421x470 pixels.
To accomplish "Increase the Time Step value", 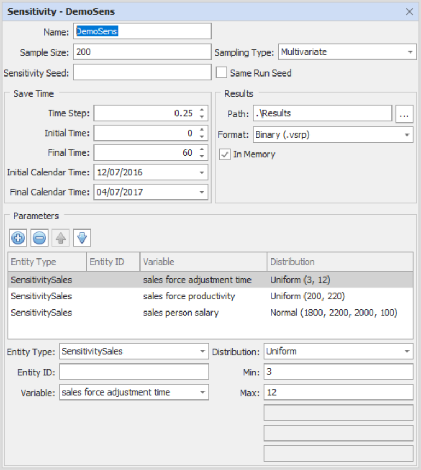I will (202, 110).
